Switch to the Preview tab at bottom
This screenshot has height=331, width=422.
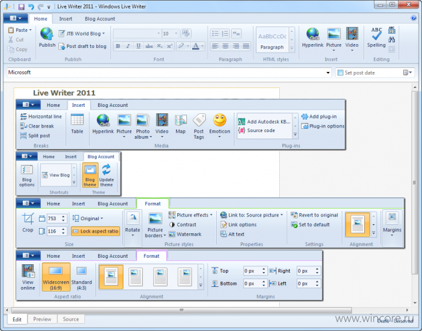click(x=42, y=319)
